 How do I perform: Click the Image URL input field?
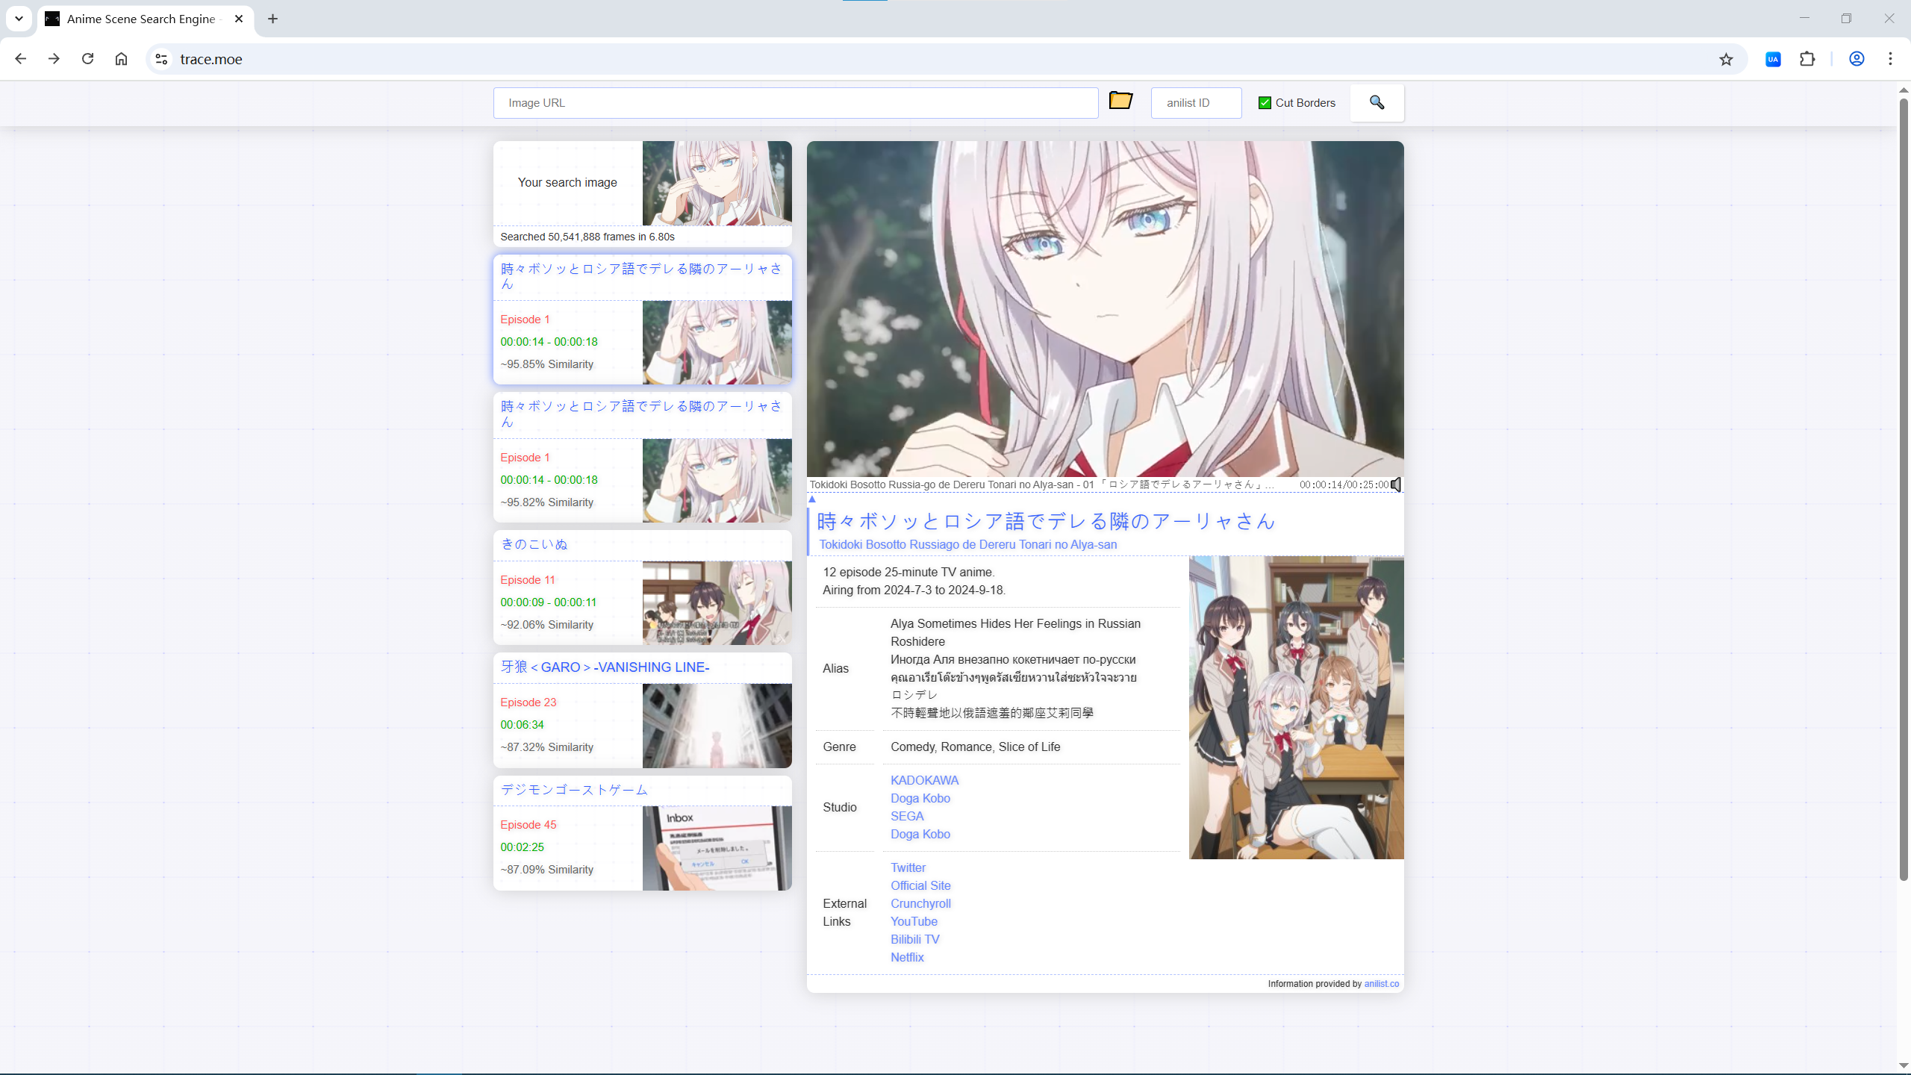tap(795, 103)
